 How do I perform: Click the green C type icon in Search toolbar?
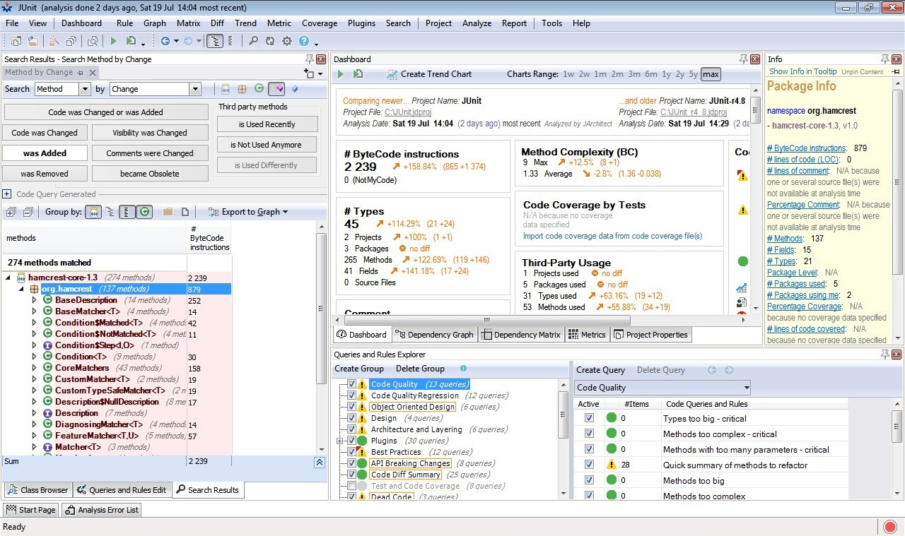[x=259, y=89]
